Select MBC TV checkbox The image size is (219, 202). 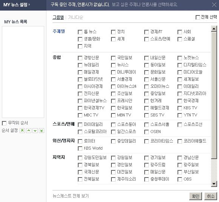coord(80,115)
